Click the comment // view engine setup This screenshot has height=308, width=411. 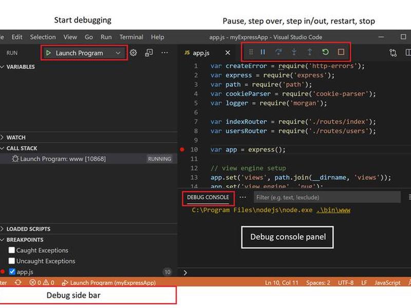point(248,168)
